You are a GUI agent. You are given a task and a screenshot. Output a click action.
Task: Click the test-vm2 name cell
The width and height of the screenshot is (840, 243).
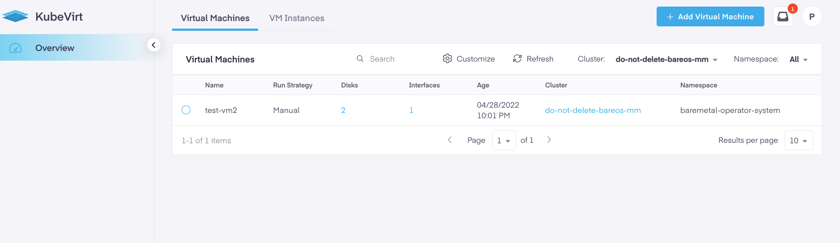221,110
